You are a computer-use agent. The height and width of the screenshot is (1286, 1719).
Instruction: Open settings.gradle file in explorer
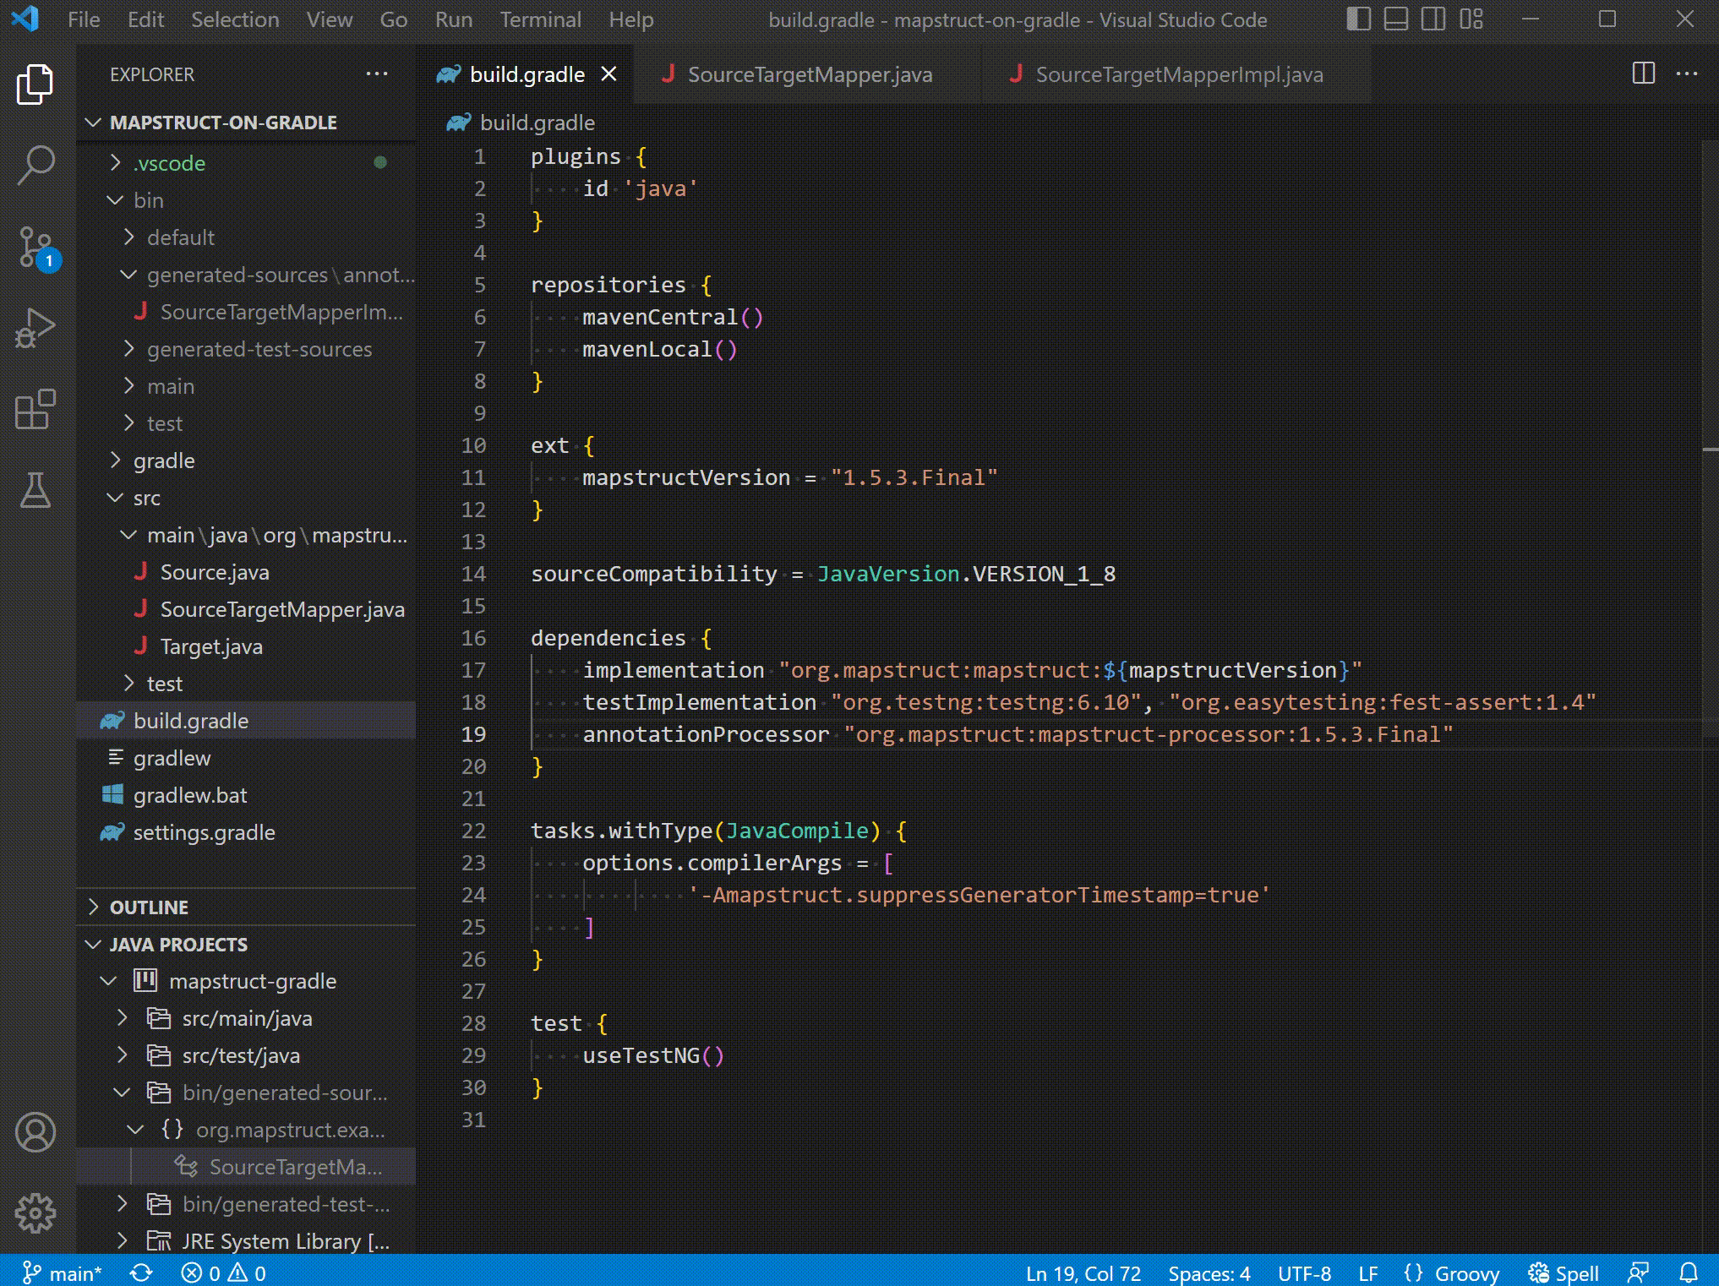click(204, 832)
